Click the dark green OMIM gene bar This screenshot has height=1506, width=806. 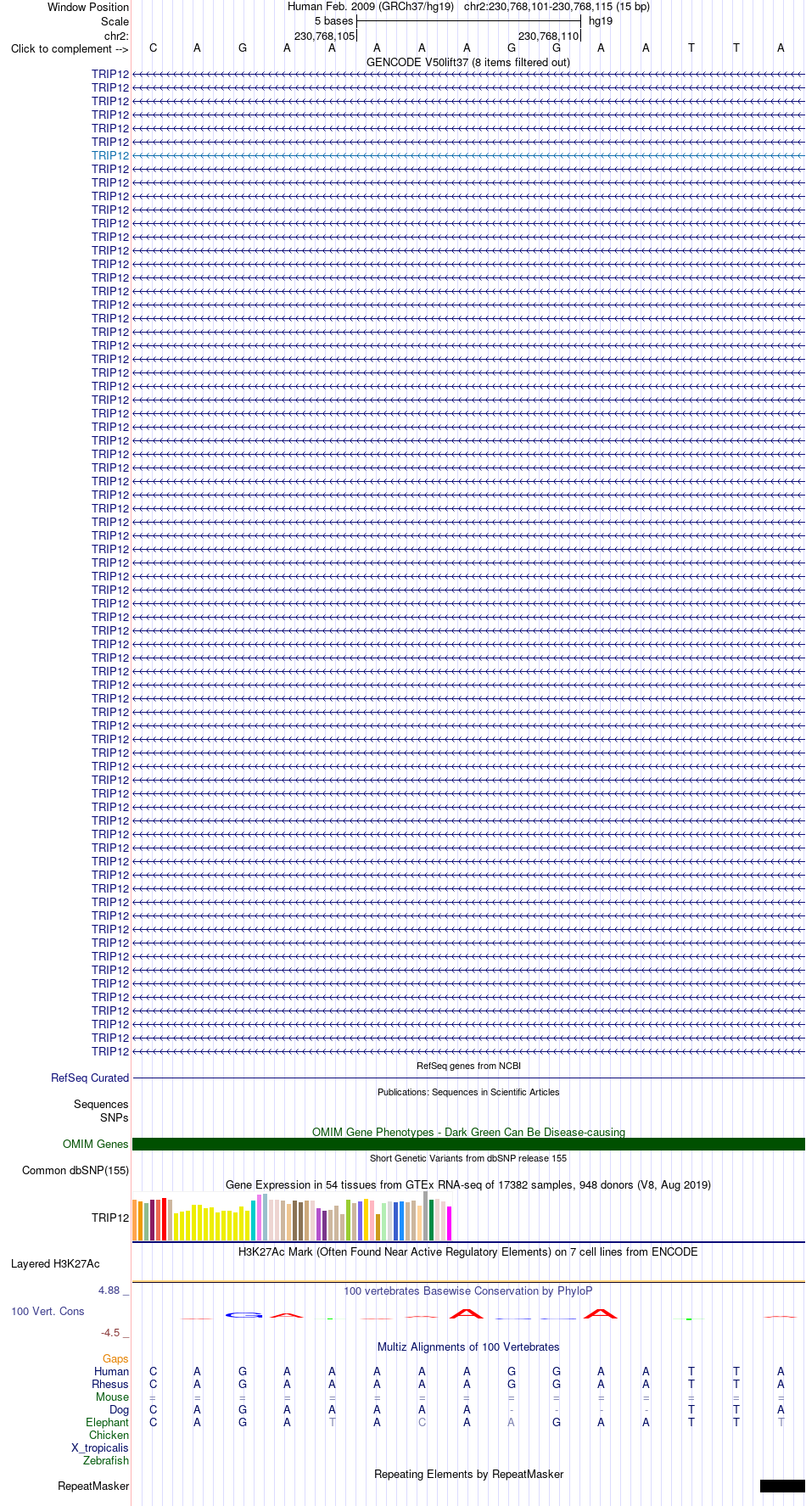(x=468, y=1144)
